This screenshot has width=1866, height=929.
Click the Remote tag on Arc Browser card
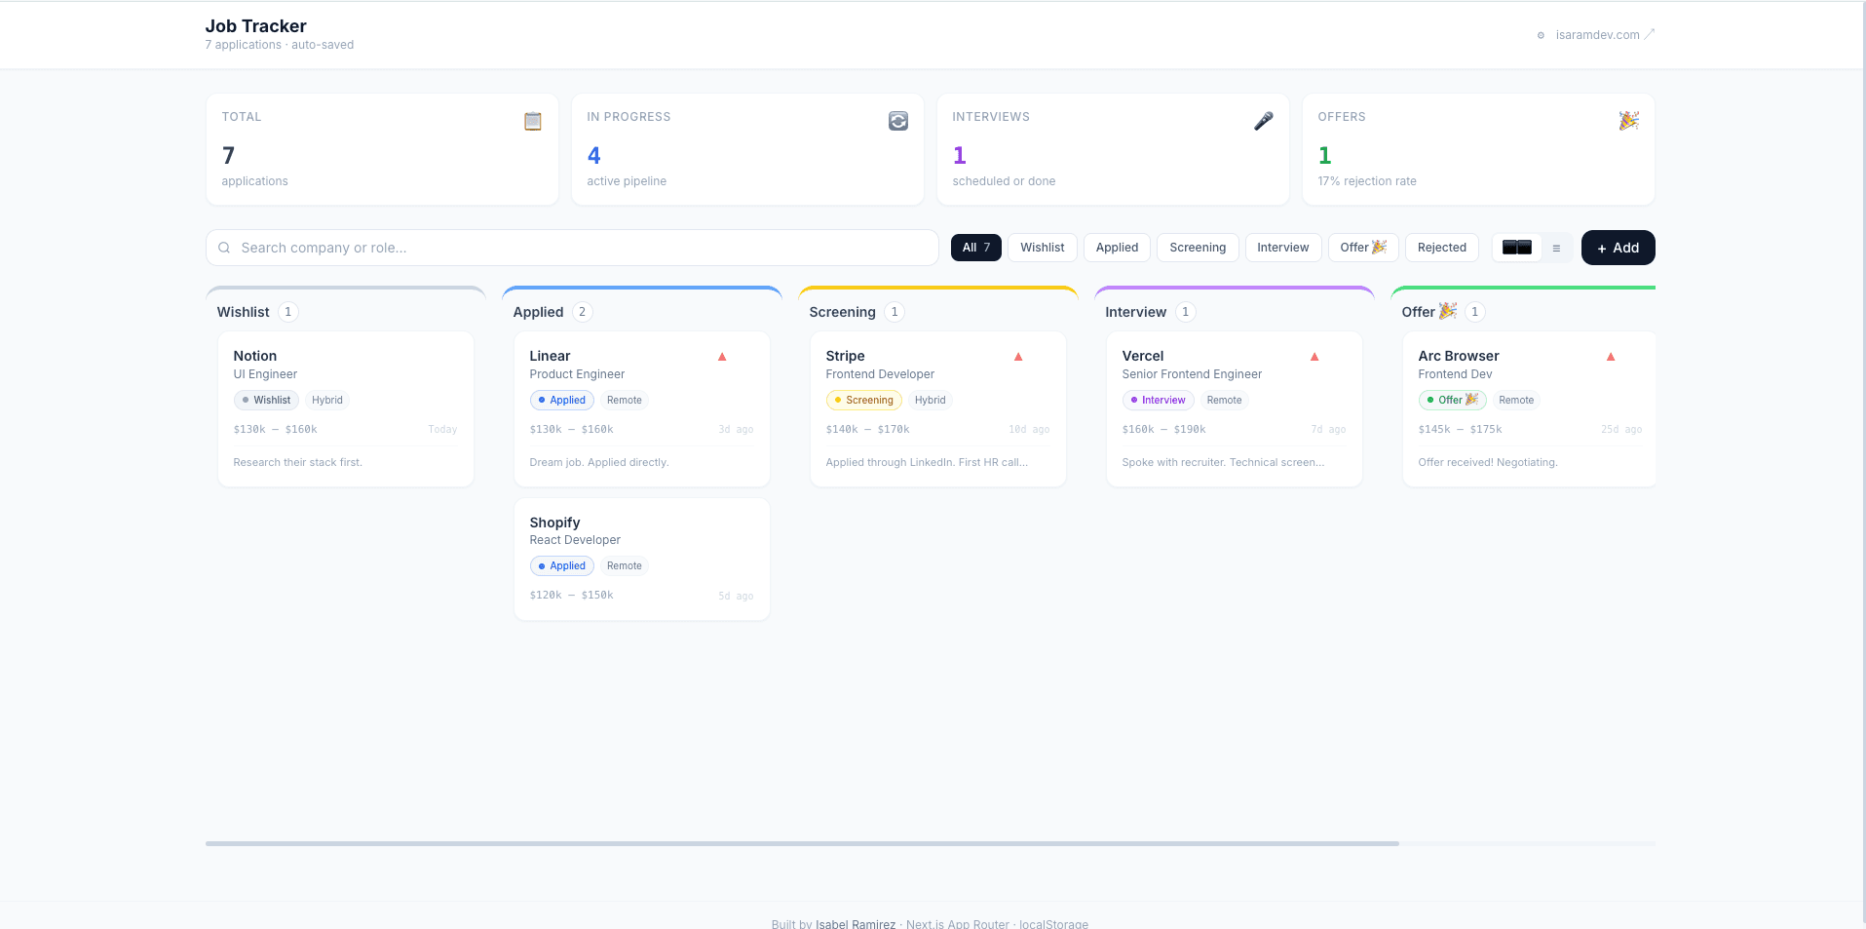[x=1516, y=400]
